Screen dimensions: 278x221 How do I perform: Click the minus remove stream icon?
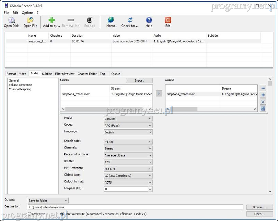pos(263,88)
